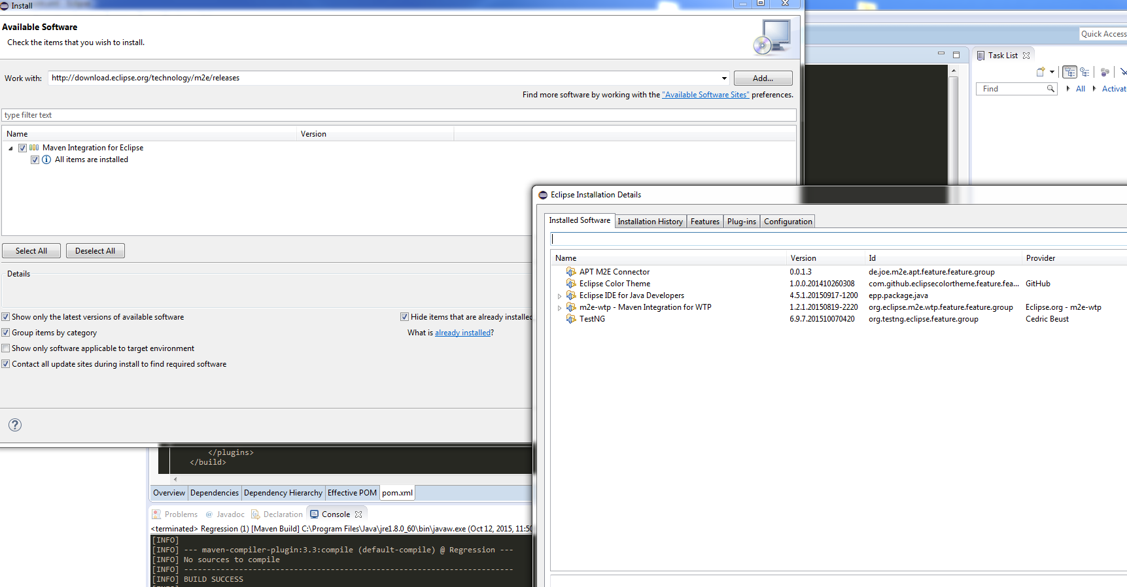1127x587 pixels.
Task: Click the Task List view icon
Action: pyautogui.click(x=980, y=56)
